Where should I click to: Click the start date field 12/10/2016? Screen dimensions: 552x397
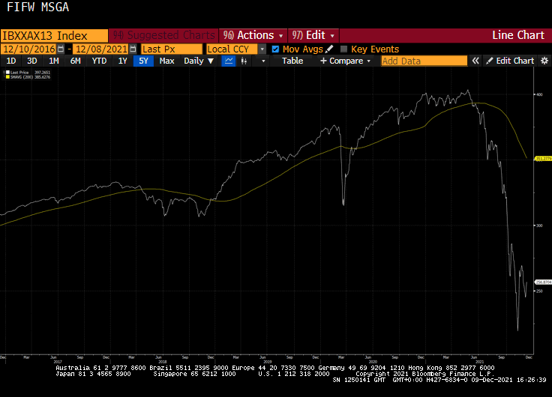(28, 49)
